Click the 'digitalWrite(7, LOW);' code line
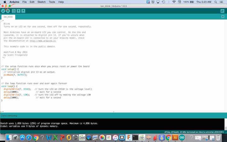Screen dimensions: 227x142 [x=17, y=95]
